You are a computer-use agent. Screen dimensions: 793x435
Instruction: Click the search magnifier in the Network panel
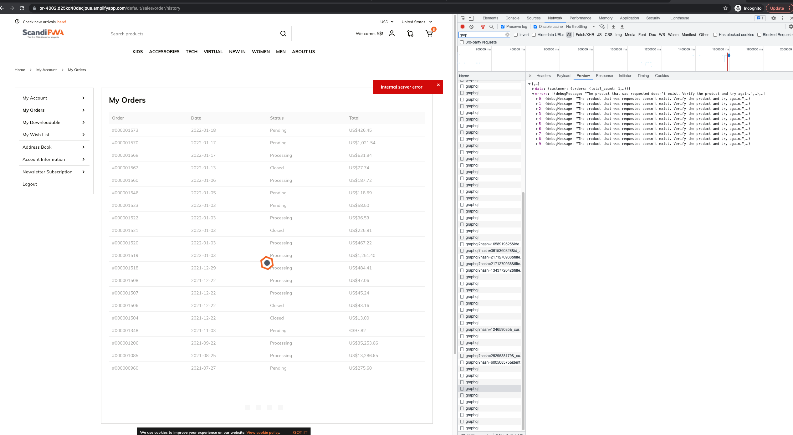point(491,27)
